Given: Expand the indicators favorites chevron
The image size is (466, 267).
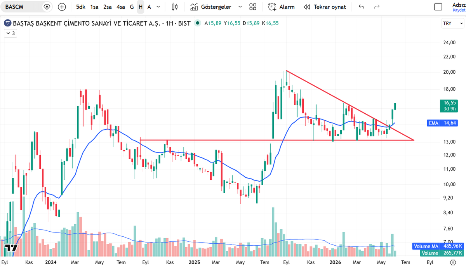Looking at the screenshot, I should pos(240,7).
